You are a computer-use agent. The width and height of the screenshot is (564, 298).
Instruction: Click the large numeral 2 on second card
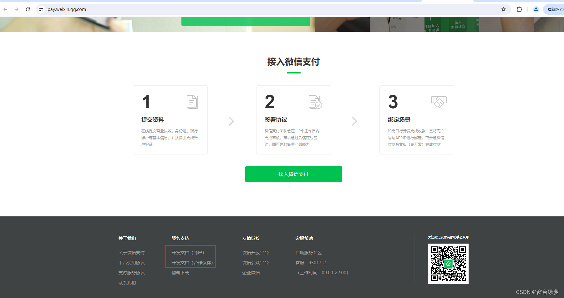tap(270, 102)
